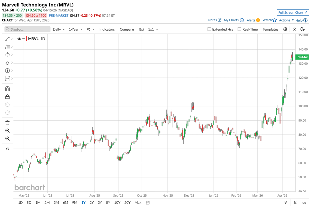This screenshot has height=208, width=312.
Task: Zoom out of the chart
Action: click(x=7, y=139)
